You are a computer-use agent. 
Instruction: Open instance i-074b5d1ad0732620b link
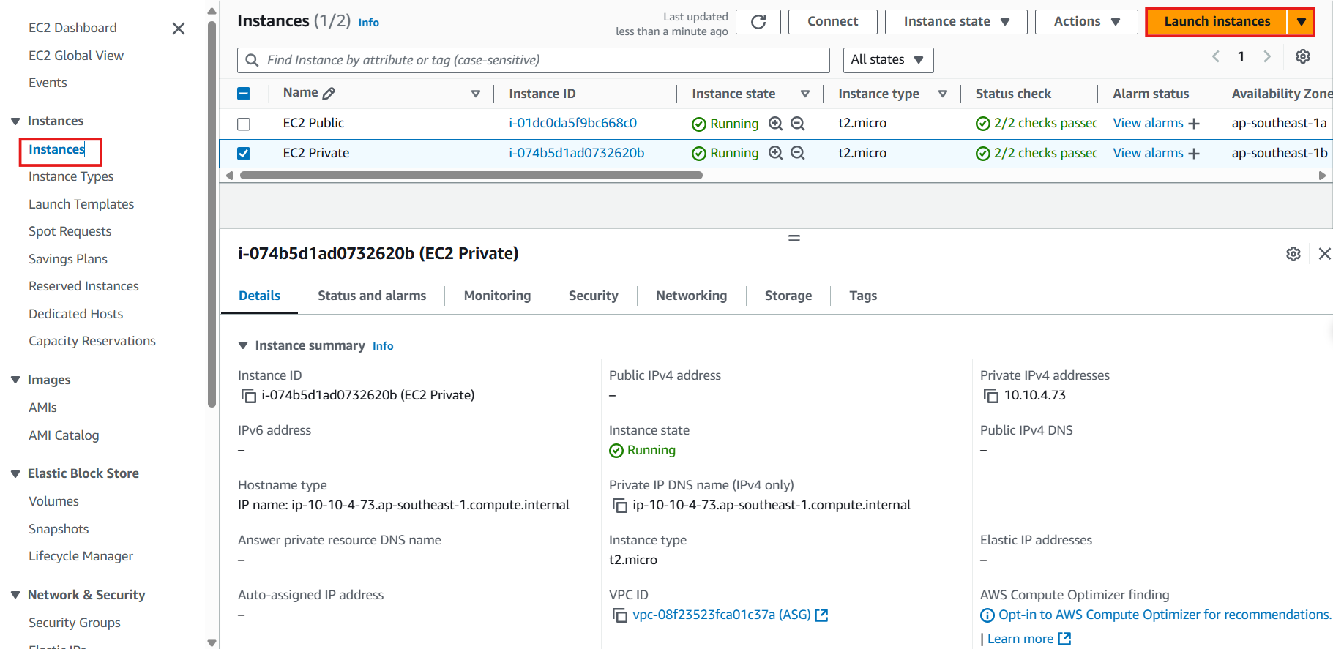pos(576,153)
